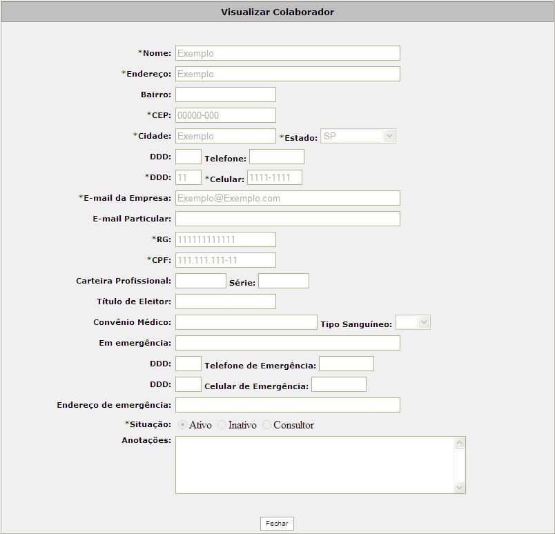Open the Tipo Sanguíneo dropdown
This screenshot has width=555, height=534.
[x=413, y=322]
